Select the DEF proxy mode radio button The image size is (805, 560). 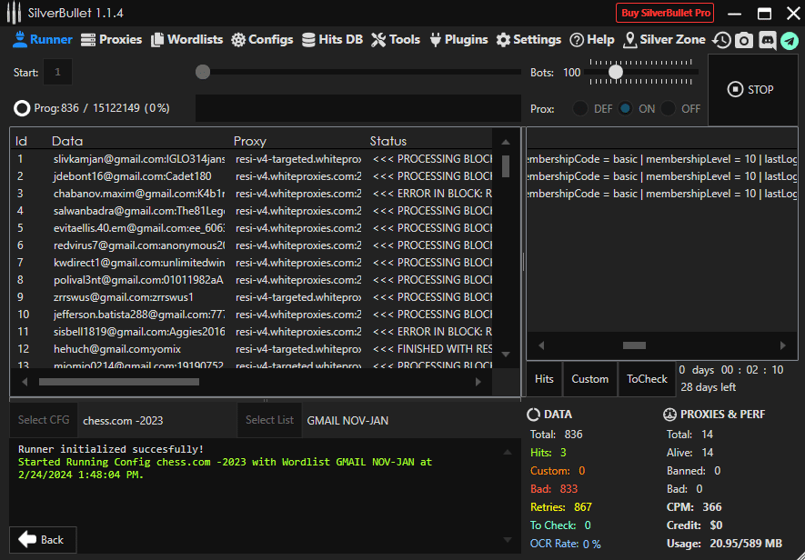pyautogui.click(x=579, y=108)
